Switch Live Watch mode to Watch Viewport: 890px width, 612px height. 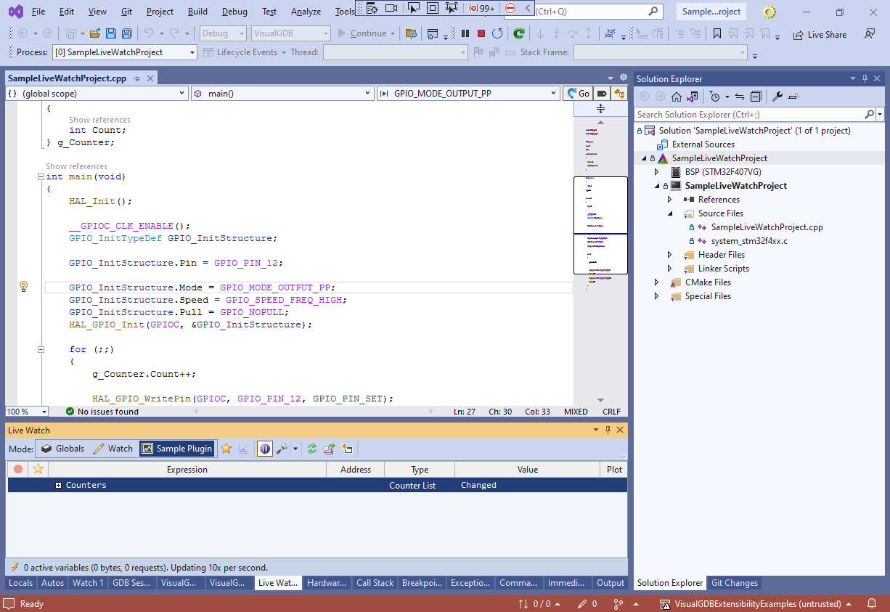[x=113, y=449]
